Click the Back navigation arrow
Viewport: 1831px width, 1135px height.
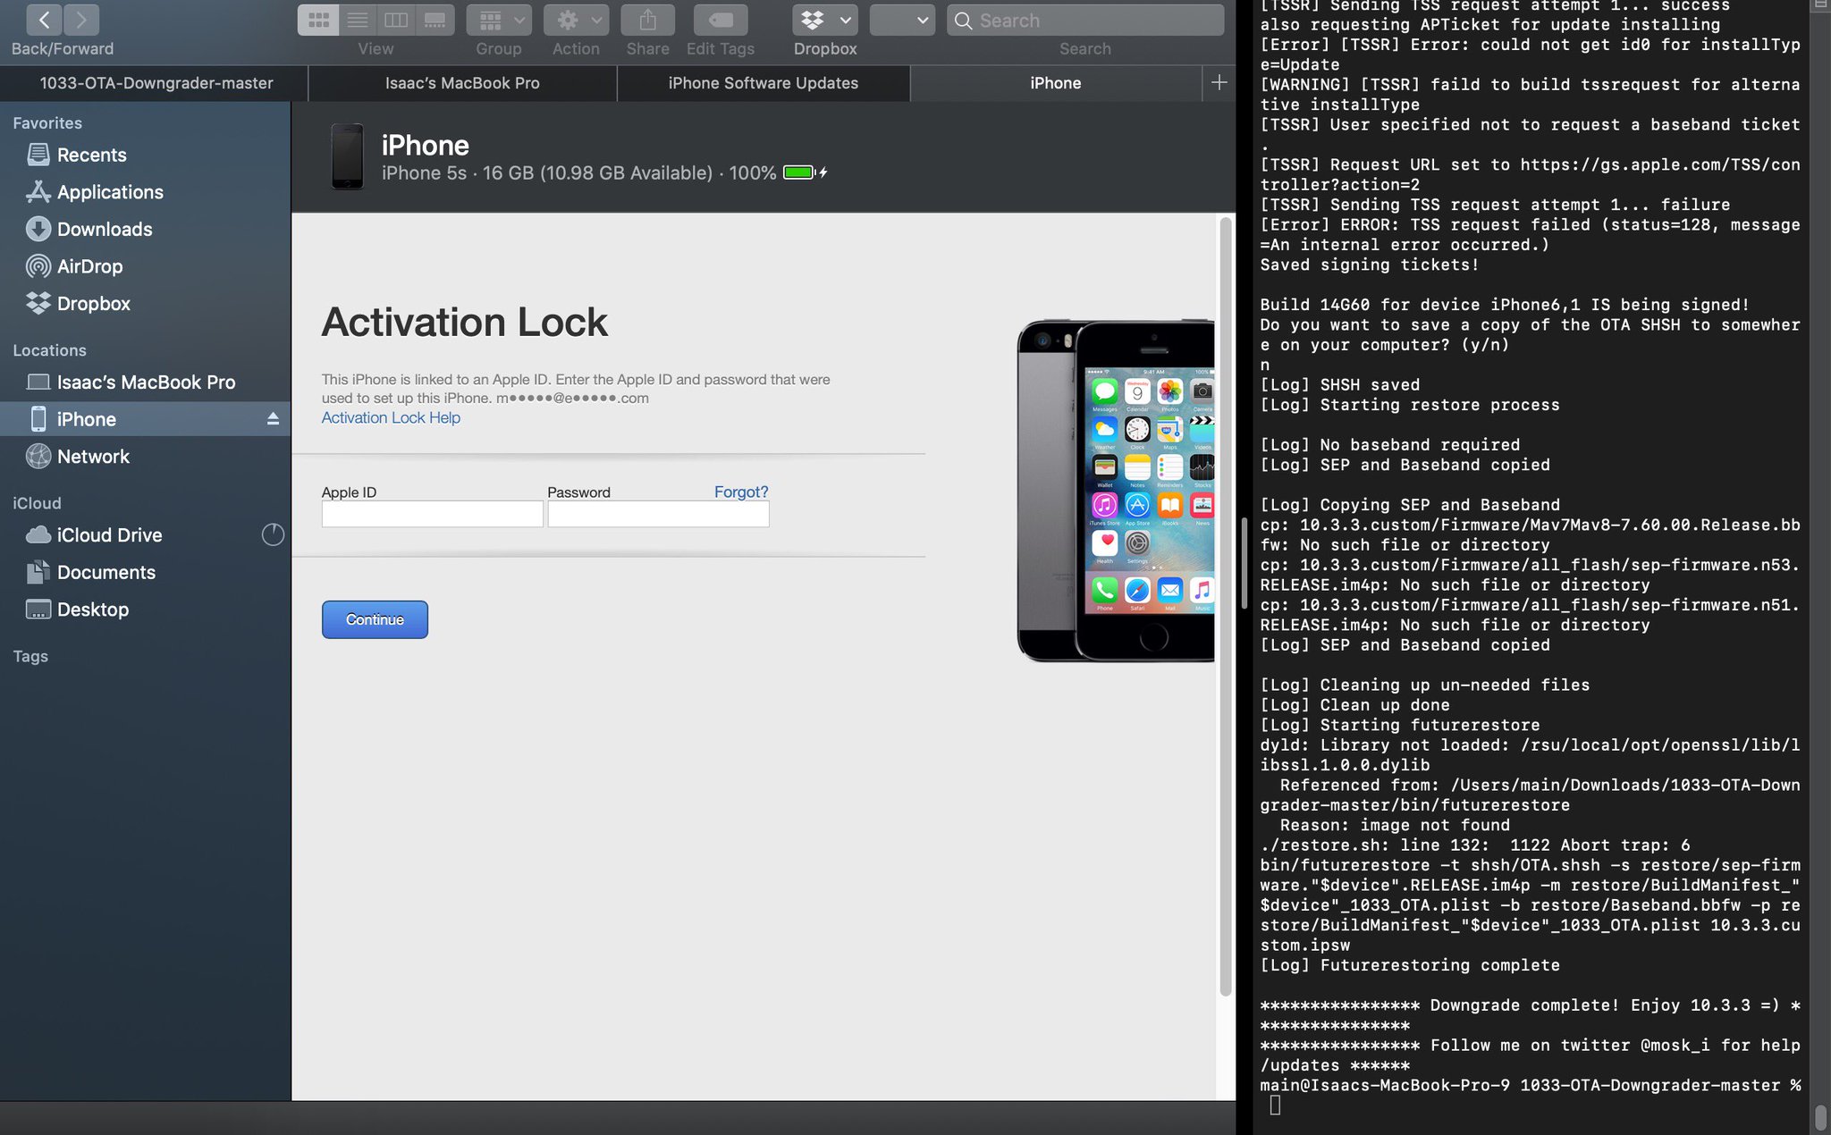tap(44, 19)
